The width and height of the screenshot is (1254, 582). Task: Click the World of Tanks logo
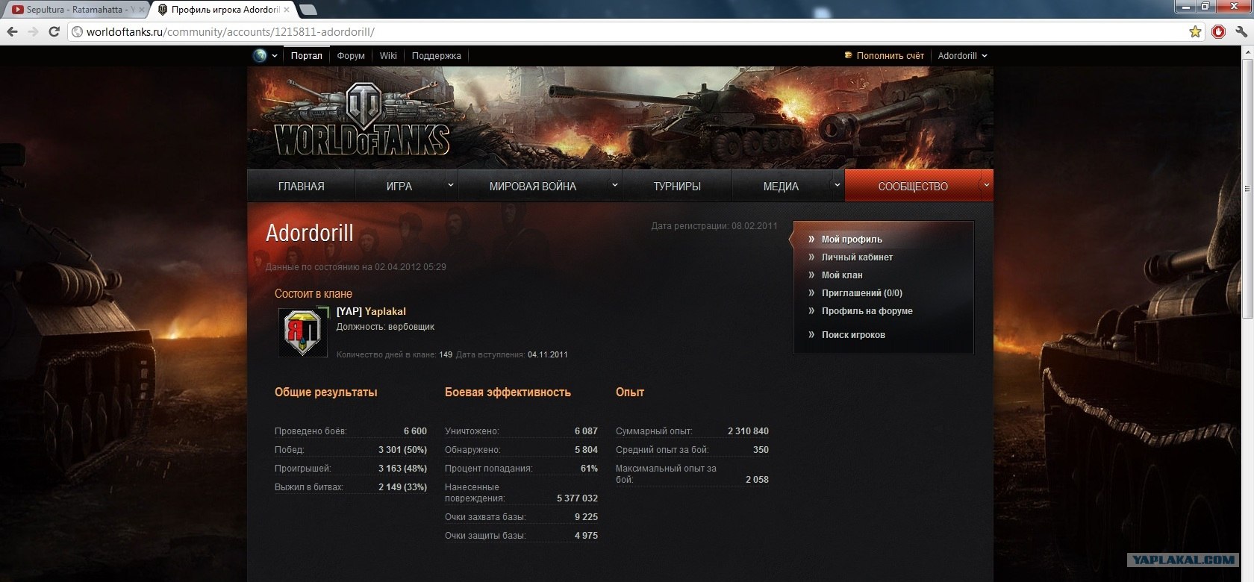pyautogui.click(x=362, y=119)
